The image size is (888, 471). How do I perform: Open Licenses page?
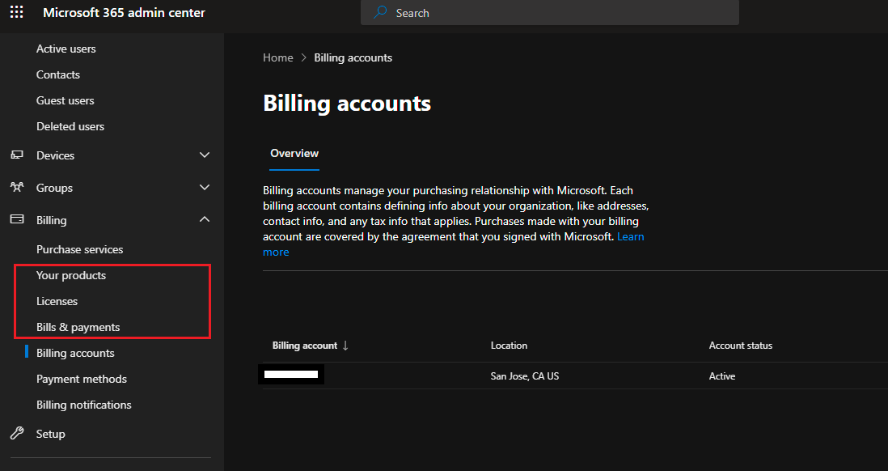click(57, 301)
